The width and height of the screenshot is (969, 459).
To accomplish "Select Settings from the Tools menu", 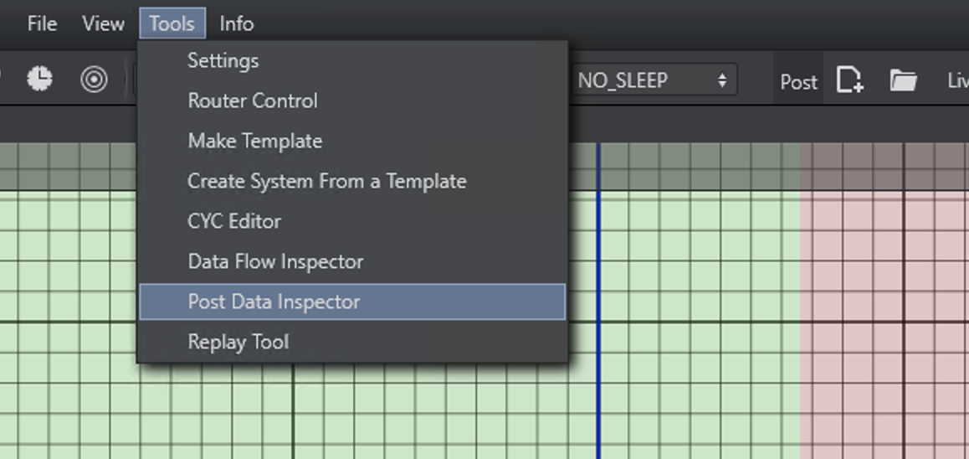I will (223, 60).
